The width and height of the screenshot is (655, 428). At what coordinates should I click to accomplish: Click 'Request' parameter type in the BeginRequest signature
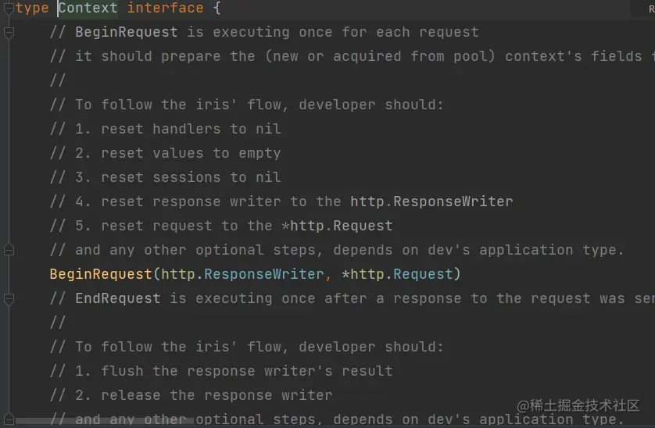click(x=423, y=274)
